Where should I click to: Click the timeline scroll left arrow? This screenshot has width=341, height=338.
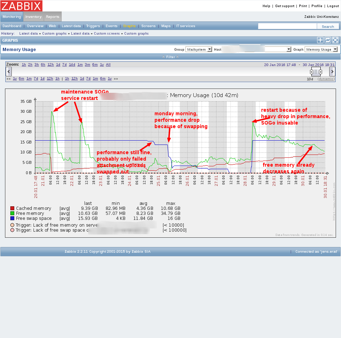point(9,72)
